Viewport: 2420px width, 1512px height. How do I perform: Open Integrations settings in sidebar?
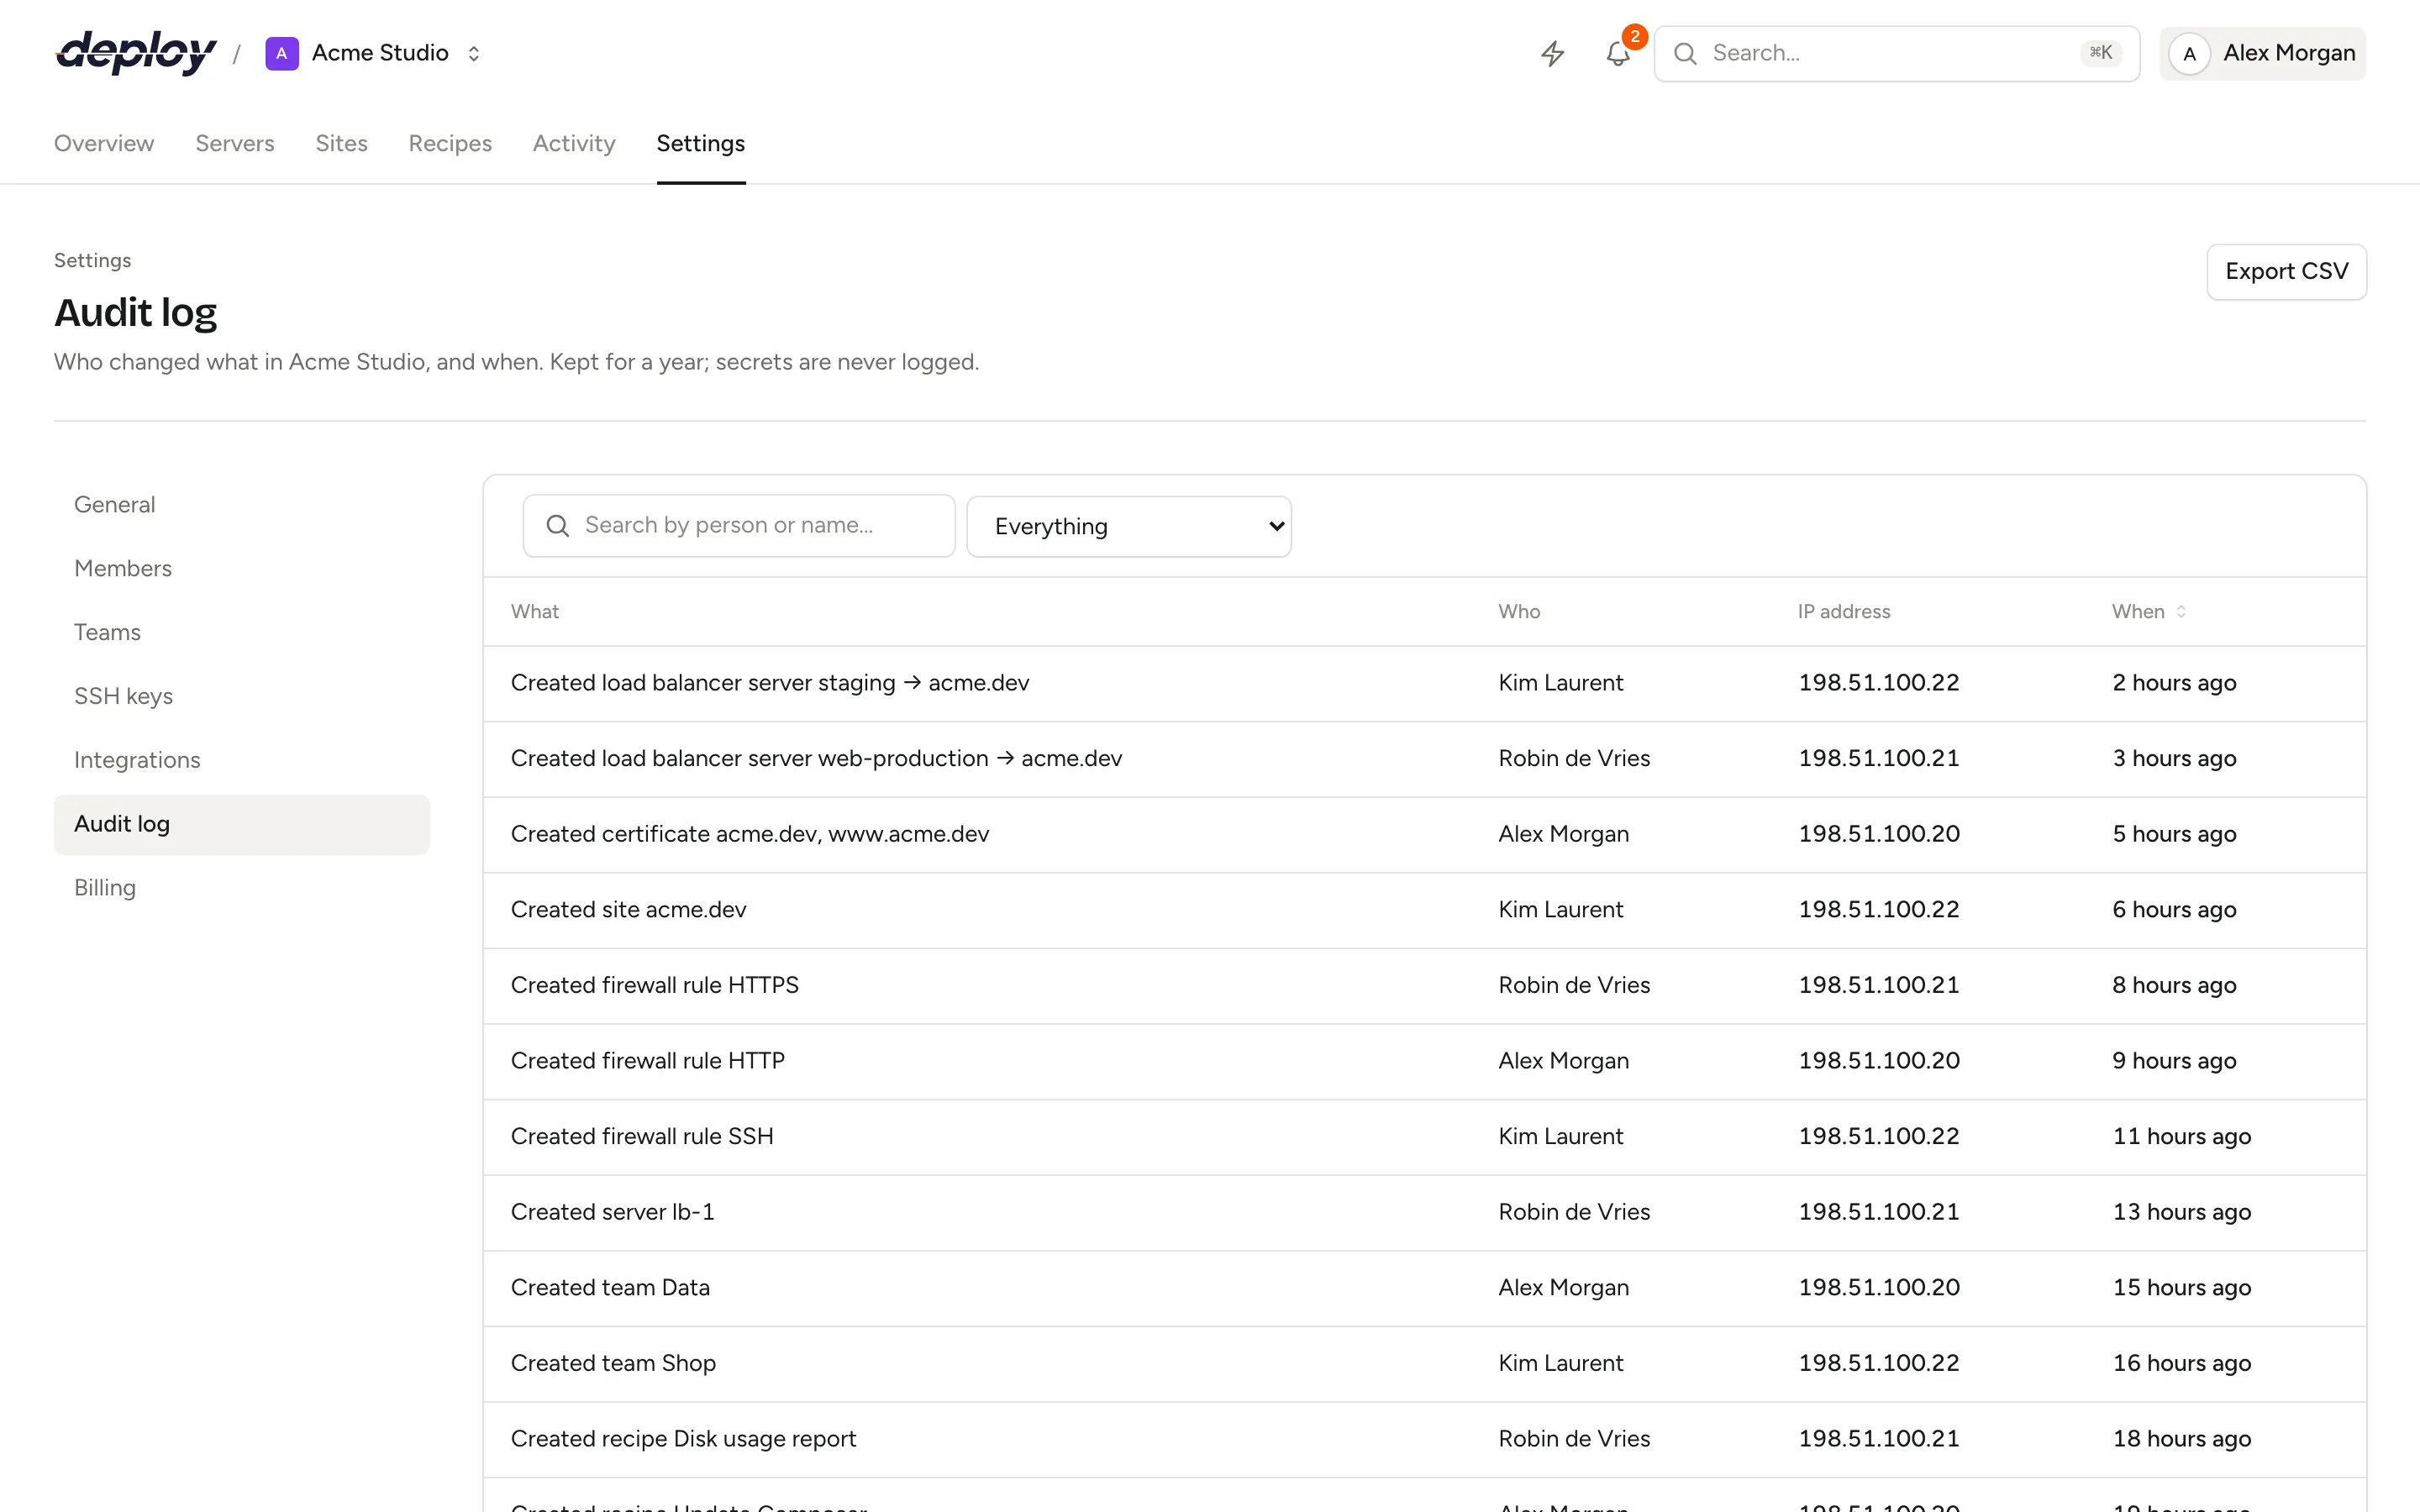[242, 761]
